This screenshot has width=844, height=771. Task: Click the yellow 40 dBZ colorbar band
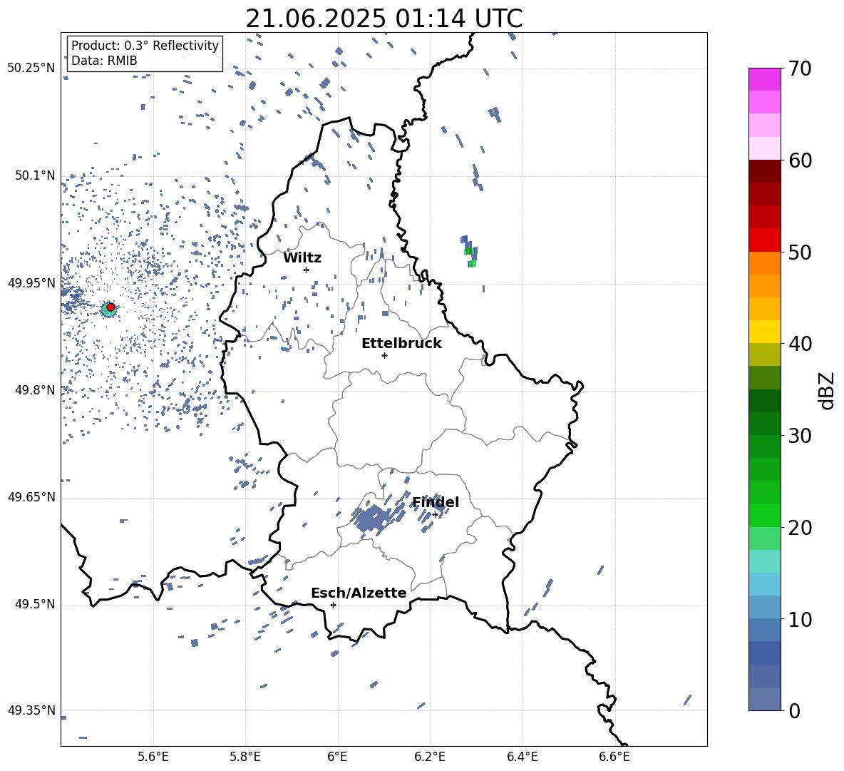click(764, 332)
